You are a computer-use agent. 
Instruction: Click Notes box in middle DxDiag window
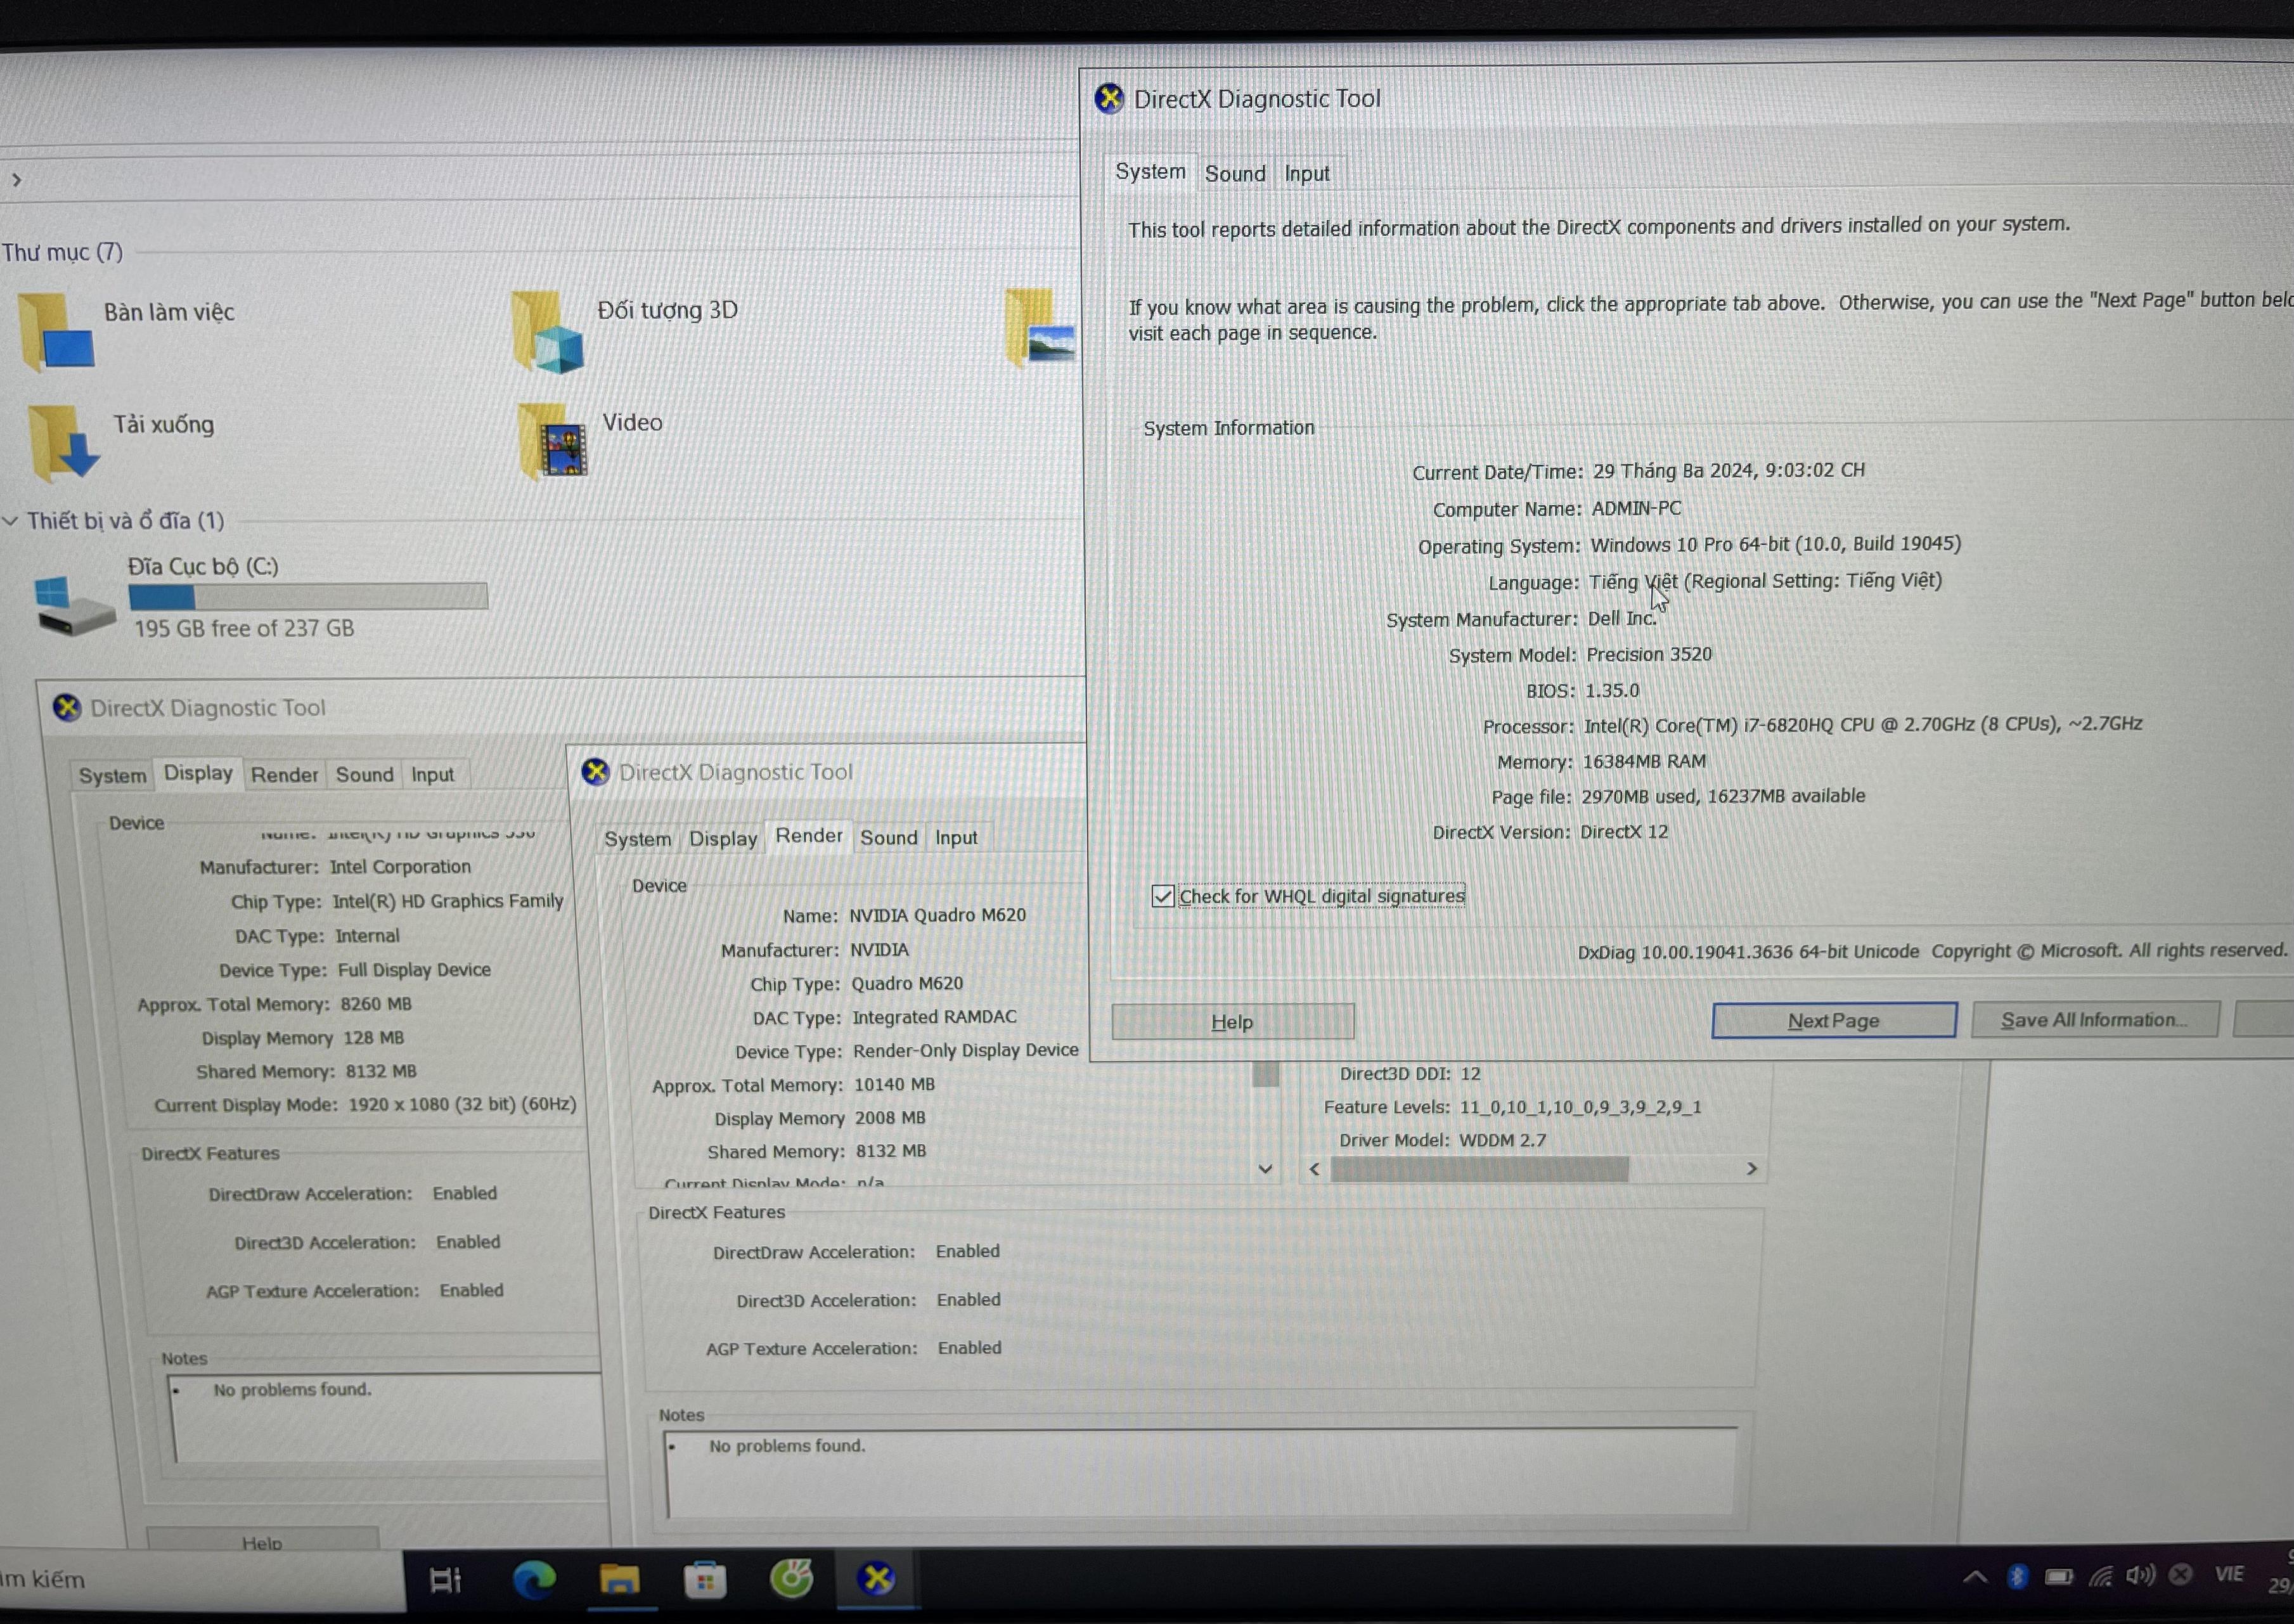[1201, 1472]
